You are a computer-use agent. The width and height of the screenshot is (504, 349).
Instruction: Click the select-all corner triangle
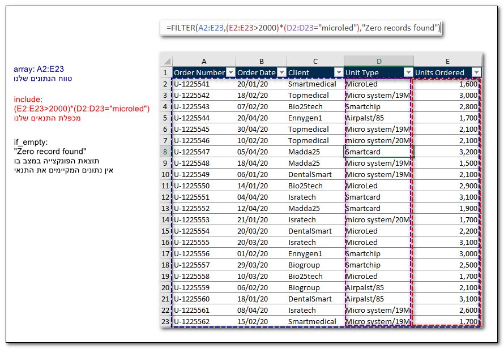tap(166, 61)
